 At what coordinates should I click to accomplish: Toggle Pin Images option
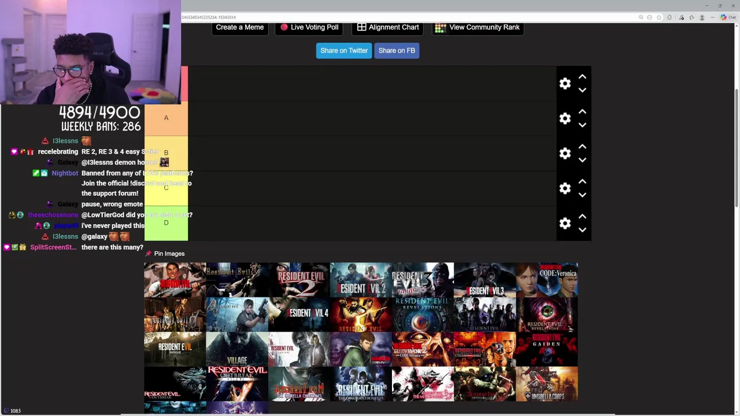coord(165,254)
